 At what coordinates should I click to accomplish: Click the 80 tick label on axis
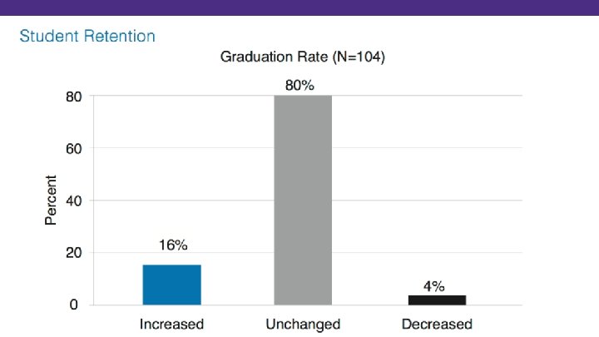(74, 97)
